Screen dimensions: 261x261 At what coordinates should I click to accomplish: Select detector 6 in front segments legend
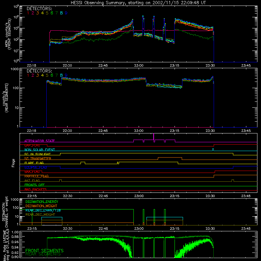tap(52, 13)
